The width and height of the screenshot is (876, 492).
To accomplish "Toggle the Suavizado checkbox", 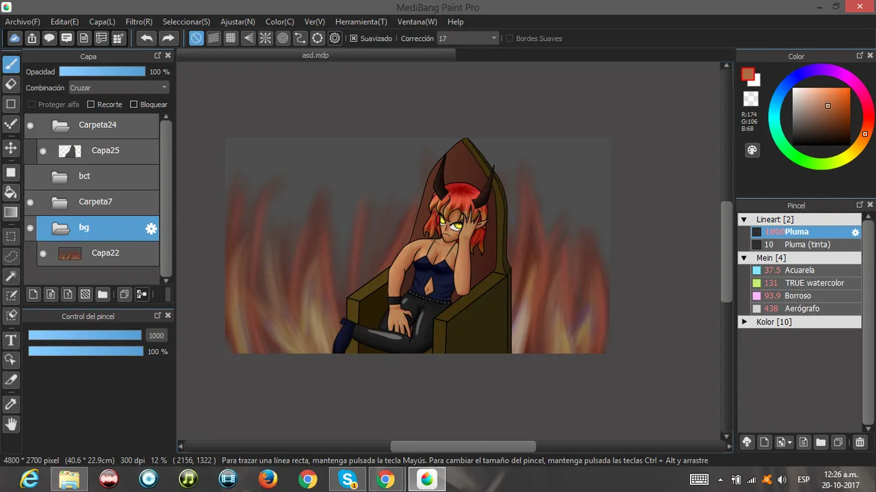I will pyautogui.click(x=354, y=38).
